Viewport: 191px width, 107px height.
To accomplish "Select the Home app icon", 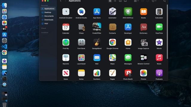I will 128,42.
